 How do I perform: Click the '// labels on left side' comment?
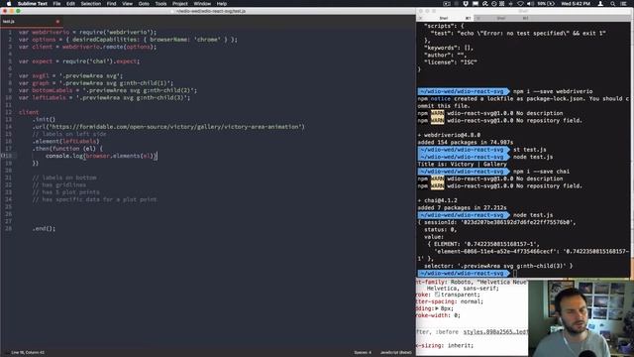[69, 135]
